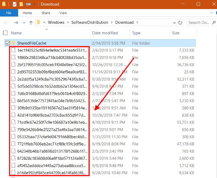This screenshot has height=178, width=217.
Task: Expand the ribbon with the chevron
Action: [211, 13]
